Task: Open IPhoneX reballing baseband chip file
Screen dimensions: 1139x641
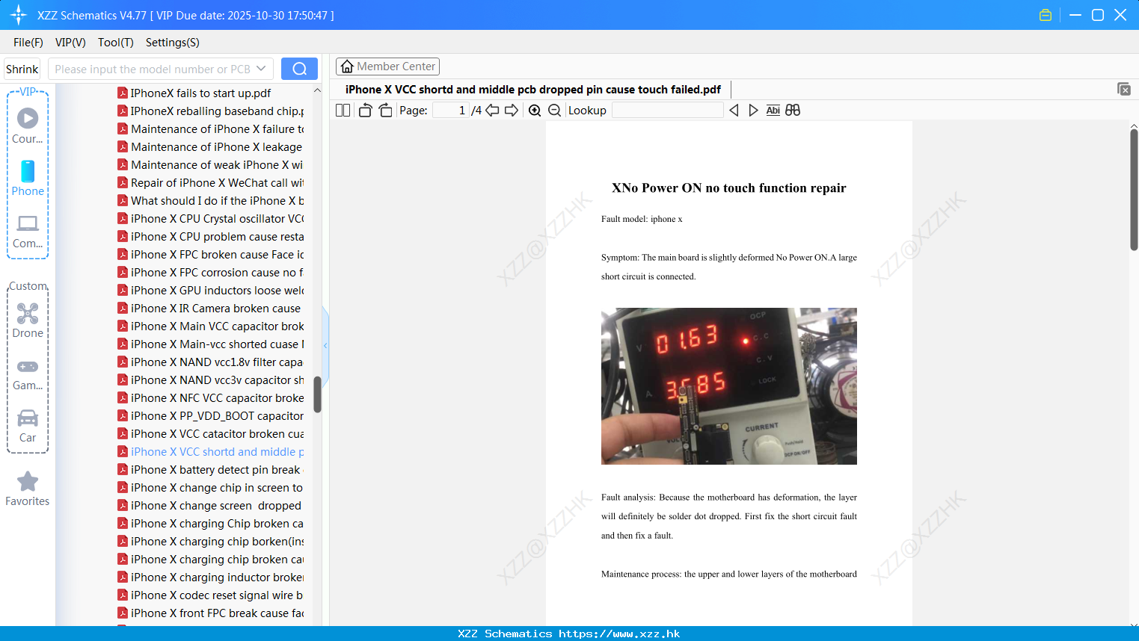Action: tap(211, 111)
